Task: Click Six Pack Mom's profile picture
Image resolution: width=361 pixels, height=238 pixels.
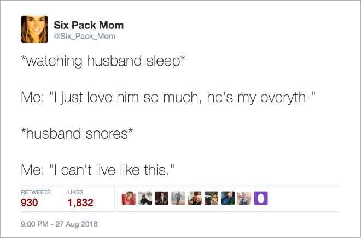Action: 34,29
